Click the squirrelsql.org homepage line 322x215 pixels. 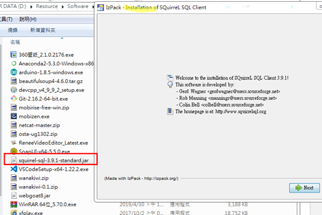pos(221,112)
